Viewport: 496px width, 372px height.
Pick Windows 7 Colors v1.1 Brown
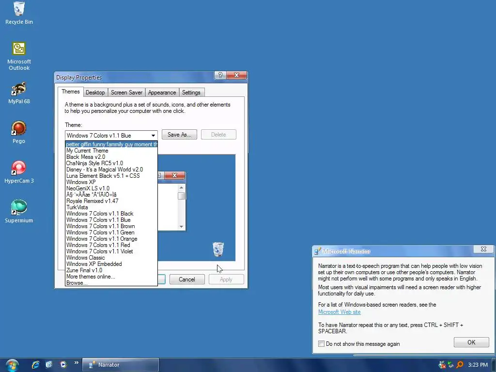(111, 226)
